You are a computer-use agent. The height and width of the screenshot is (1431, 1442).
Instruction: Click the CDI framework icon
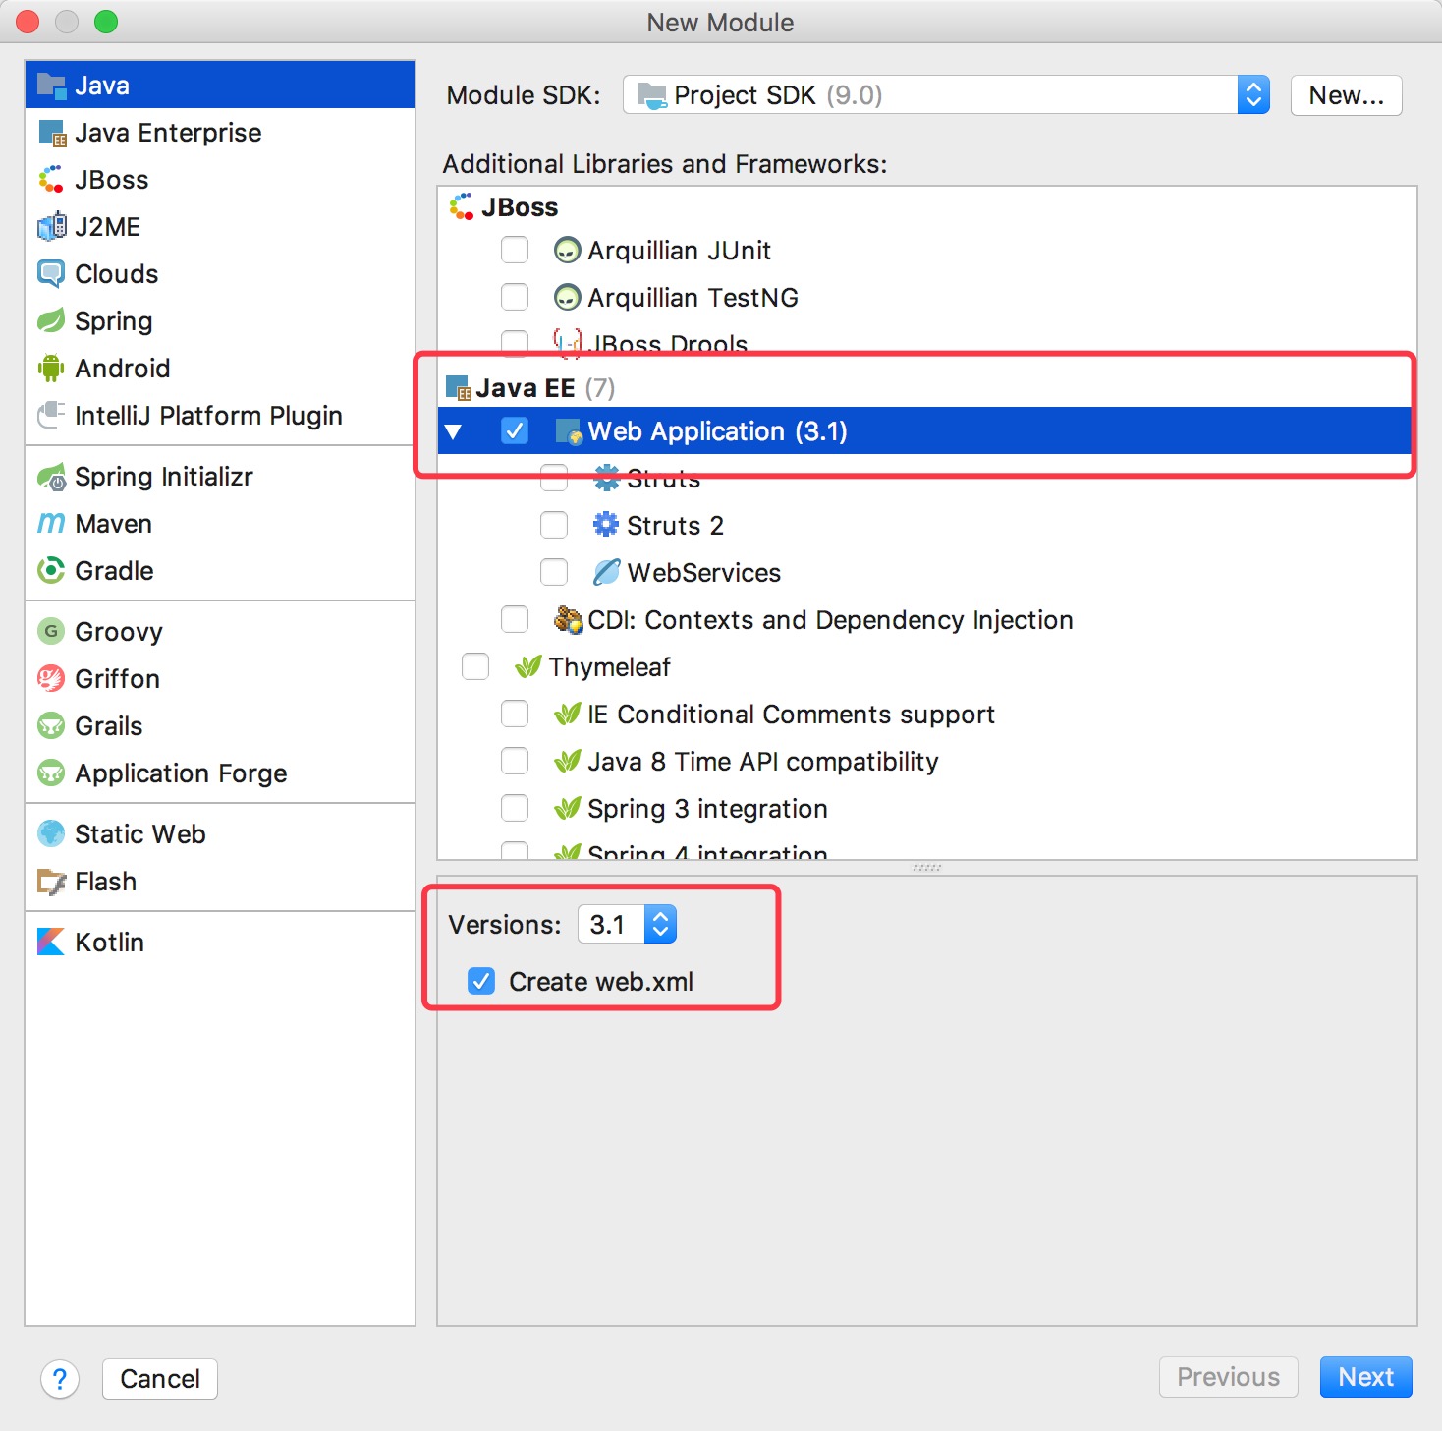(x=568, y=619)
